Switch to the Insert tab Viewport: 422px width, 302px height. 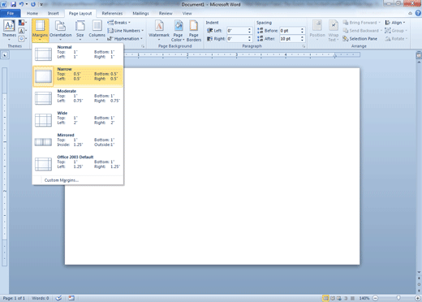click(x=53, y=13)
